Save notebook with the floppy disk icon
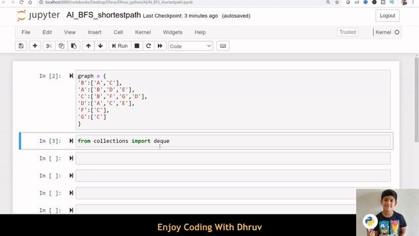 (x=21, y=46)
